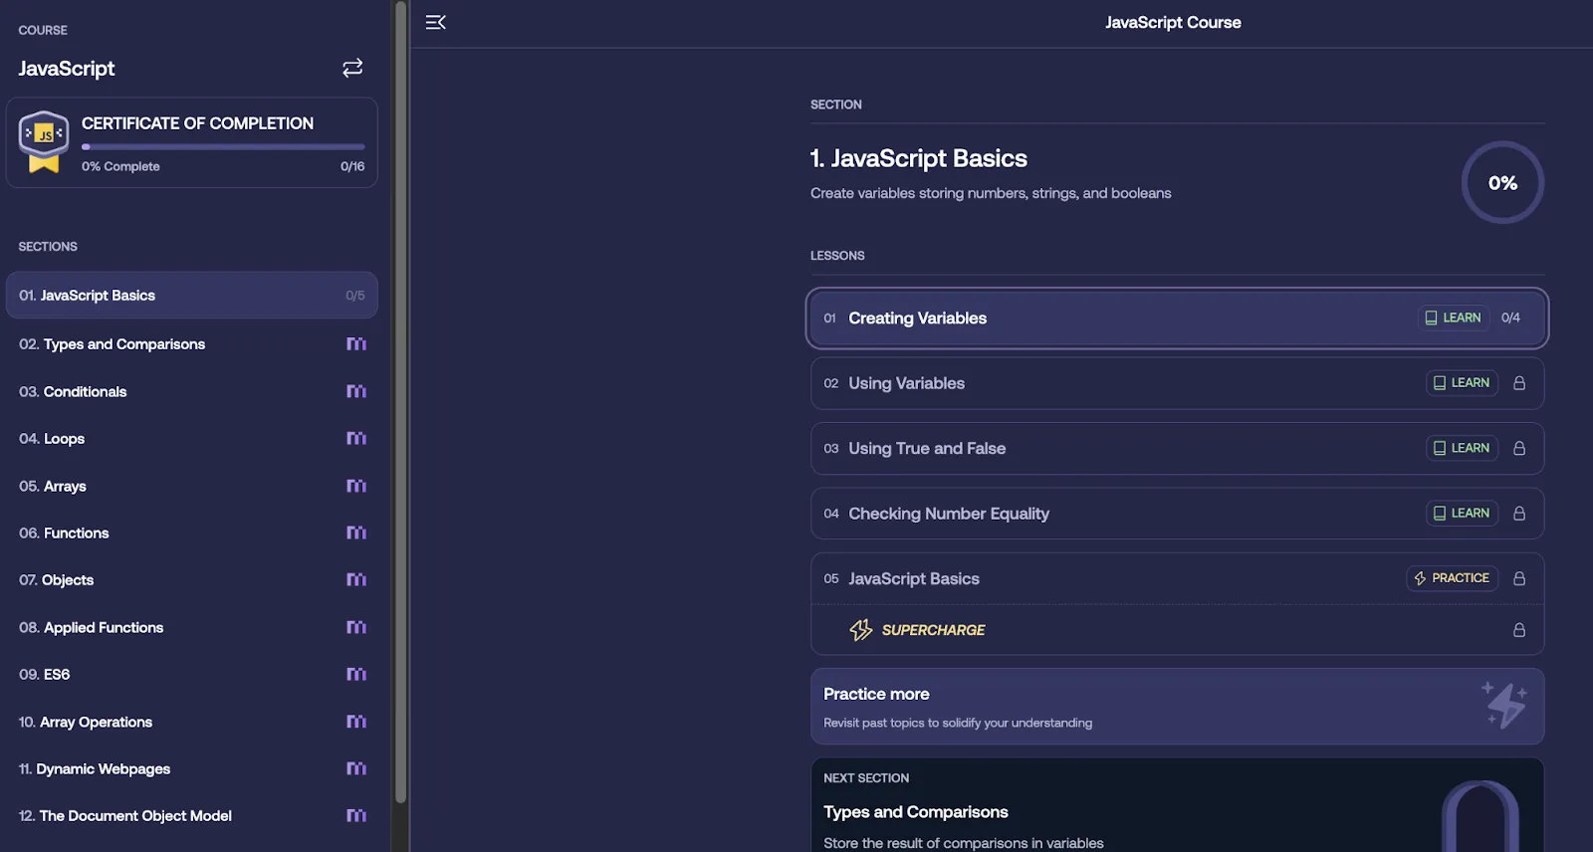Click the certificate completion progress bar
Image resolution: width=1593 pixels, height=852 pixels.
pyautogui.click(x=223, y=146)
